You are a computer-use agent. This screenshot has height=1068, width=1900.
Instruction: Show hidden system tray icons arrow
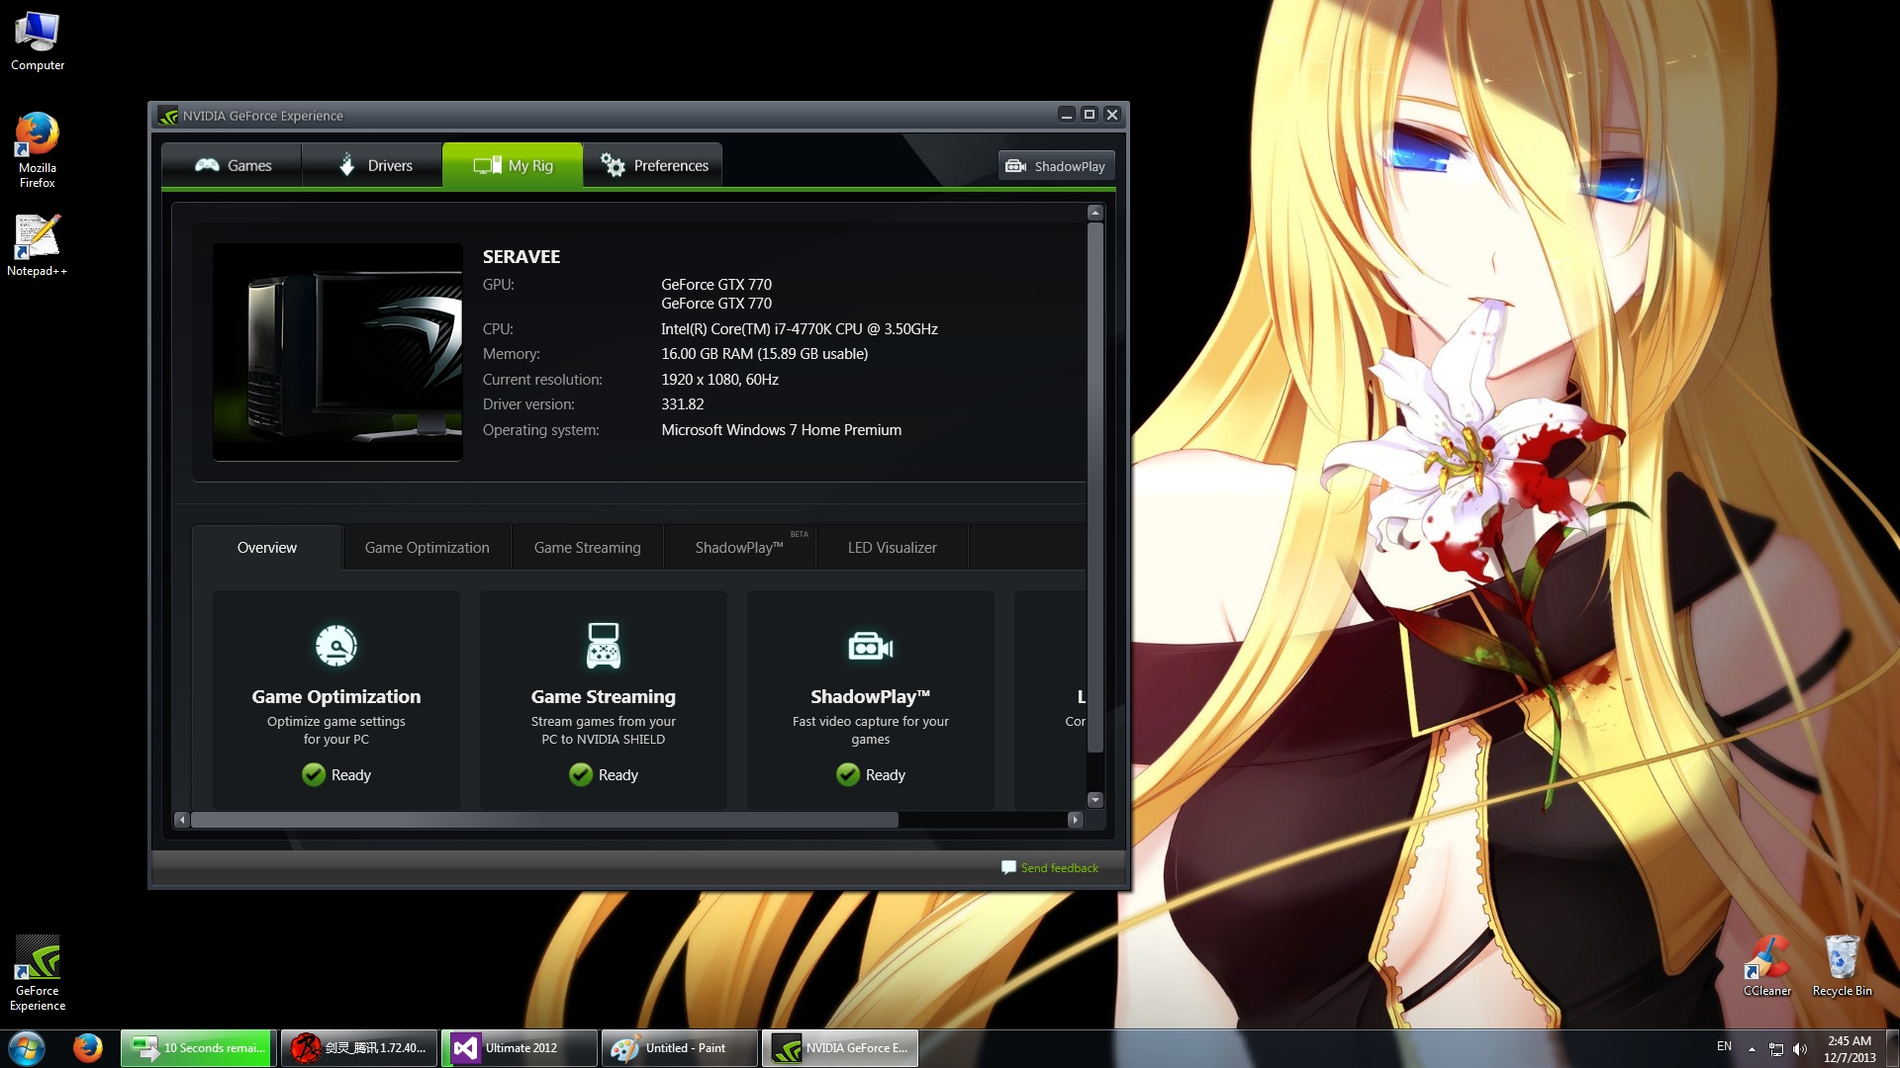click(1752, 1049)
